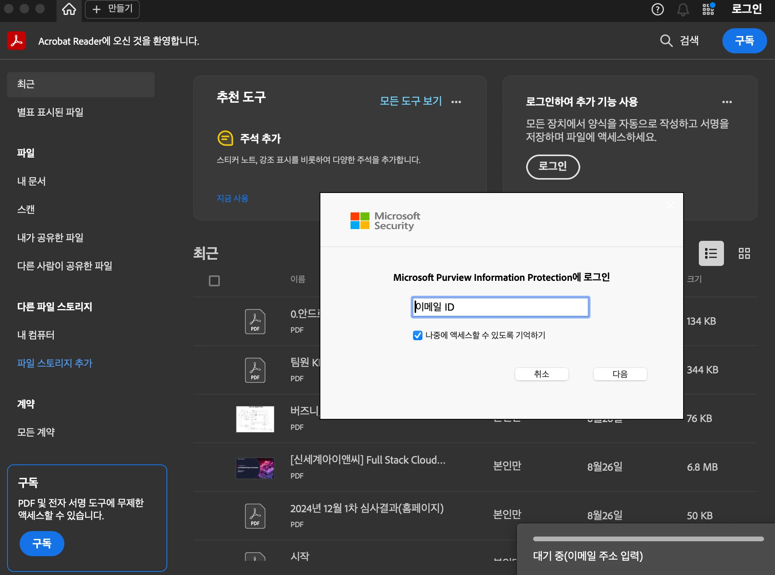Viewport: 775px width, 575px height.
Task: Open the recommended tools more options menu
Action: pyautogui.click(x=456, y=102)
